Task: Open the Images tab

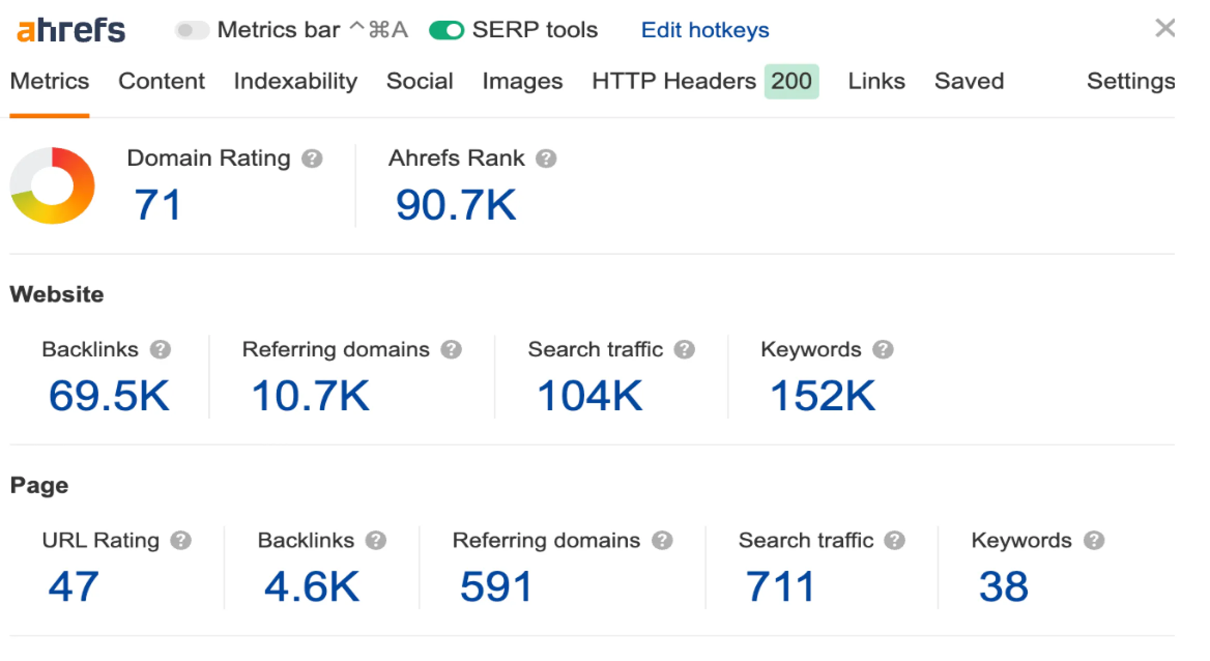Action: (522, 81)
